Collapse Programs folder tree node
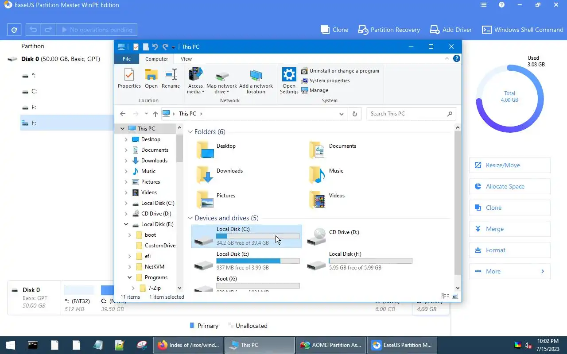 [129, 277]
